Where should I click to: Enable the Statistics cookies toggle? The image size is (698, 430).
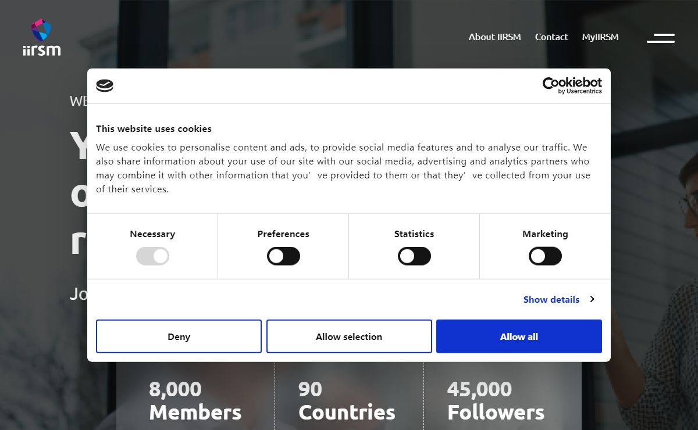click(x=414, y=256)
